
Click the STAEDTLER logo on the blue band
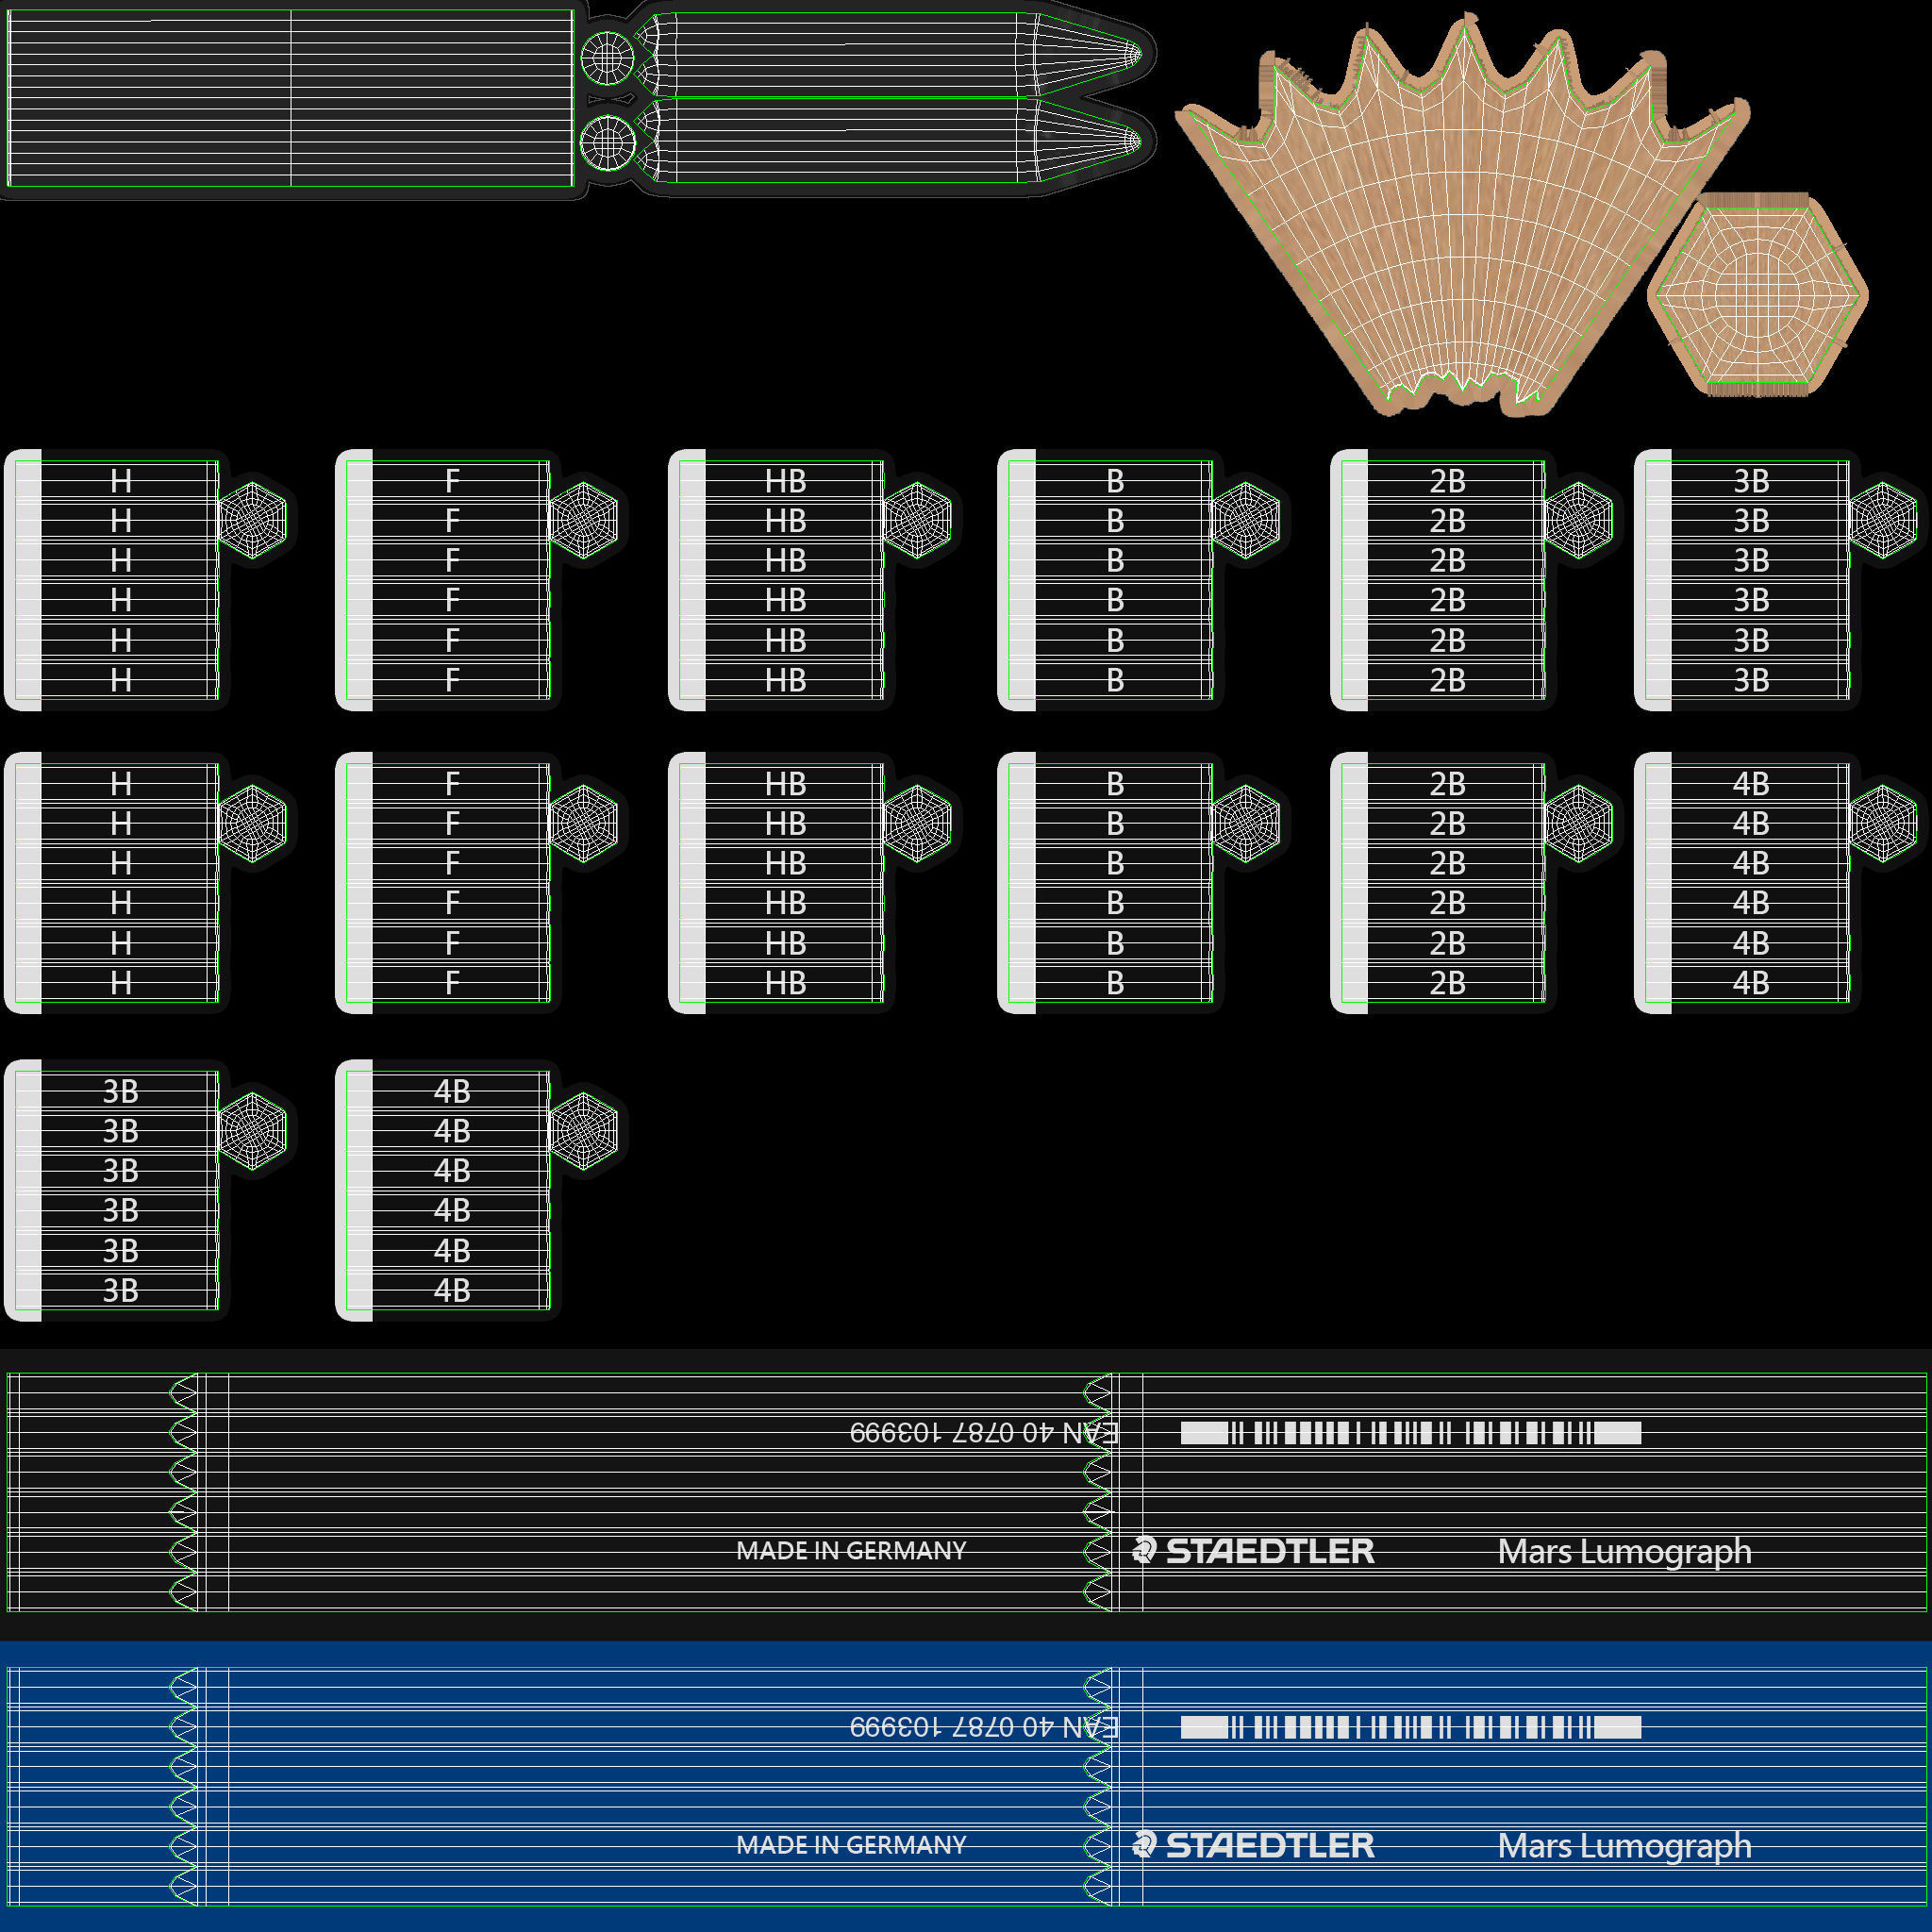(1255, 1845)
